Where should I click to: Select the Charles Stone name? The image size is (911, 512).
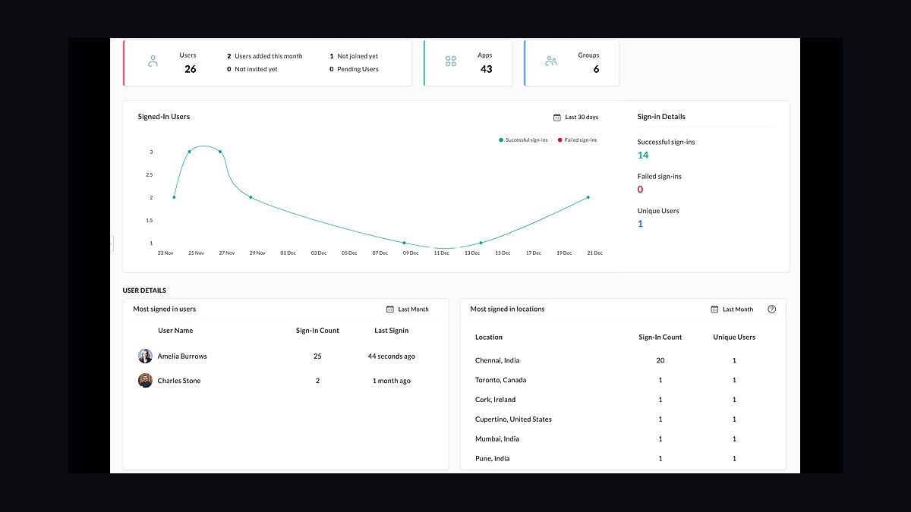179,381
